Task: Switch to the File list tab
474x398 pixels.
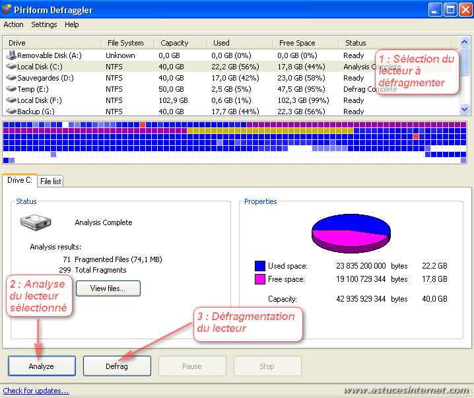Action: [50, 182]
